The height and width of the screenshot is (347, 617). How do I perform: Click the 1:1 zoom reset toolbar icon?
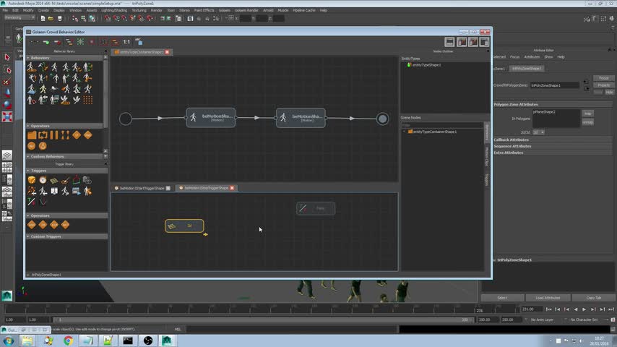[126, 42]
